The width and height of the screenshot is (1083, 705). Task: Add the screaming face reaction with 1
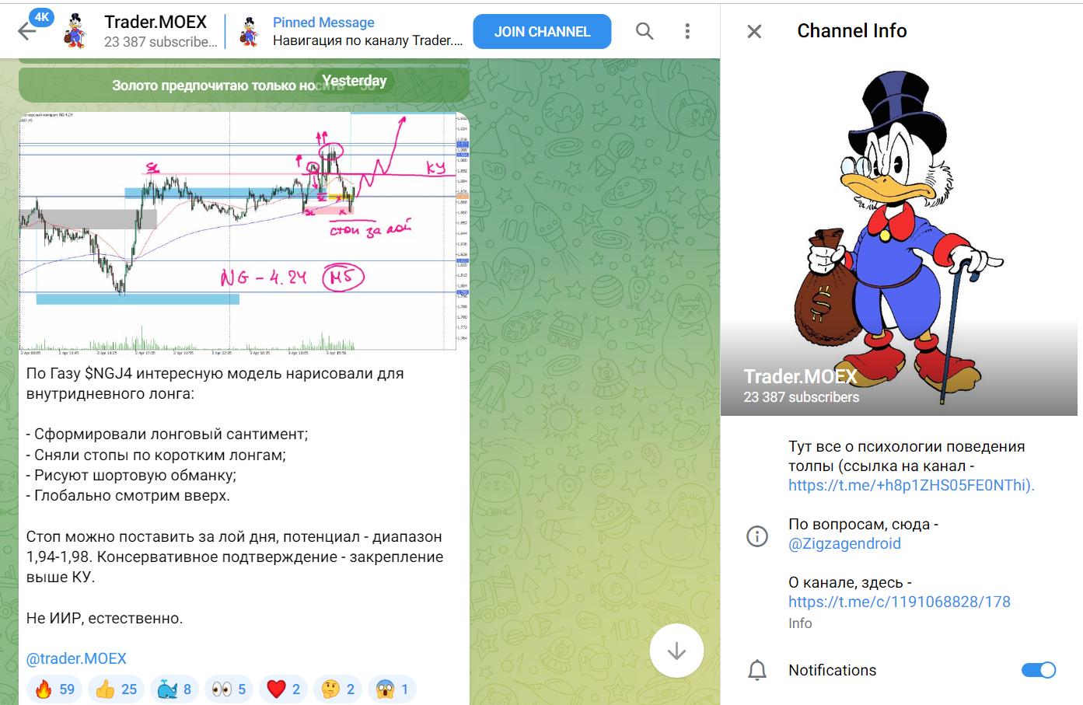(393, 689)
